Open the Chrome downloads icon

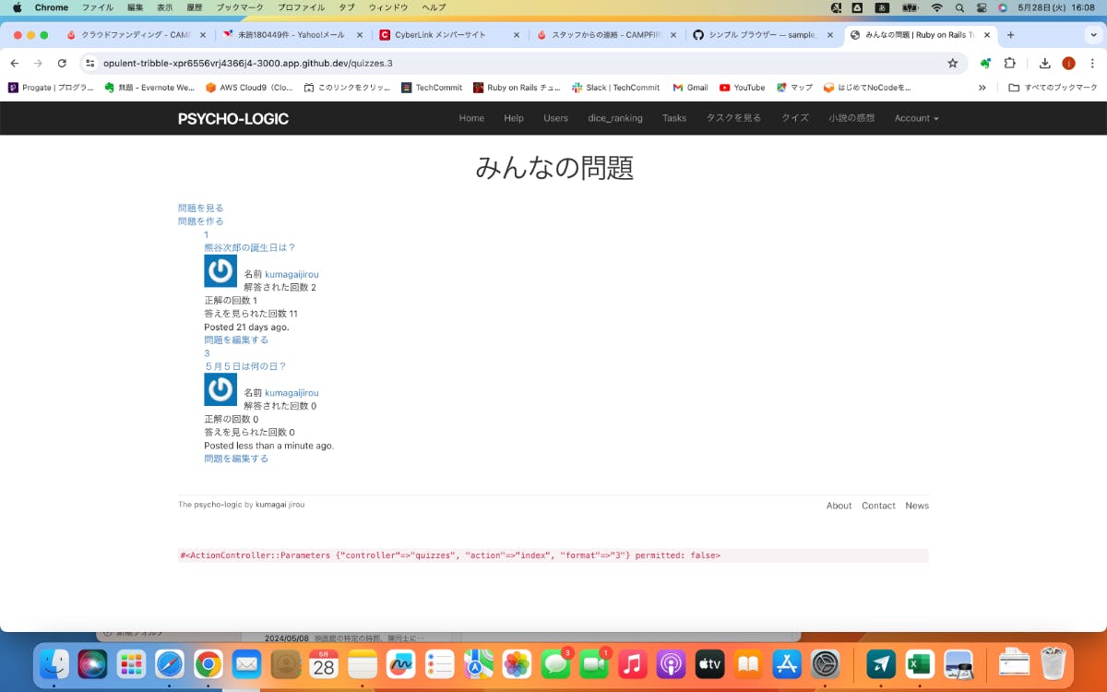1044,63
